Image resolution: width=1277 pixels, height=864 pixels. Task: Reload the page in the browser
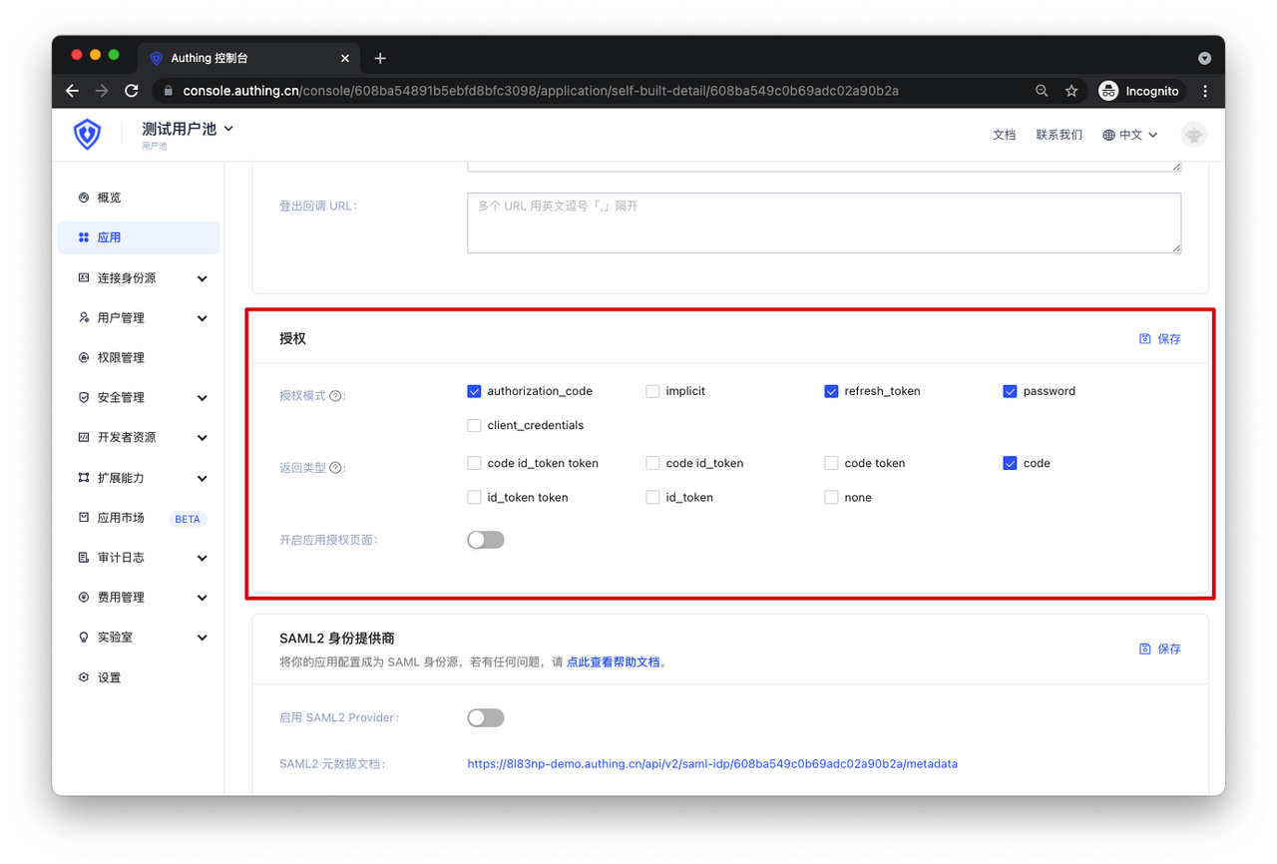tap(132, 91)
